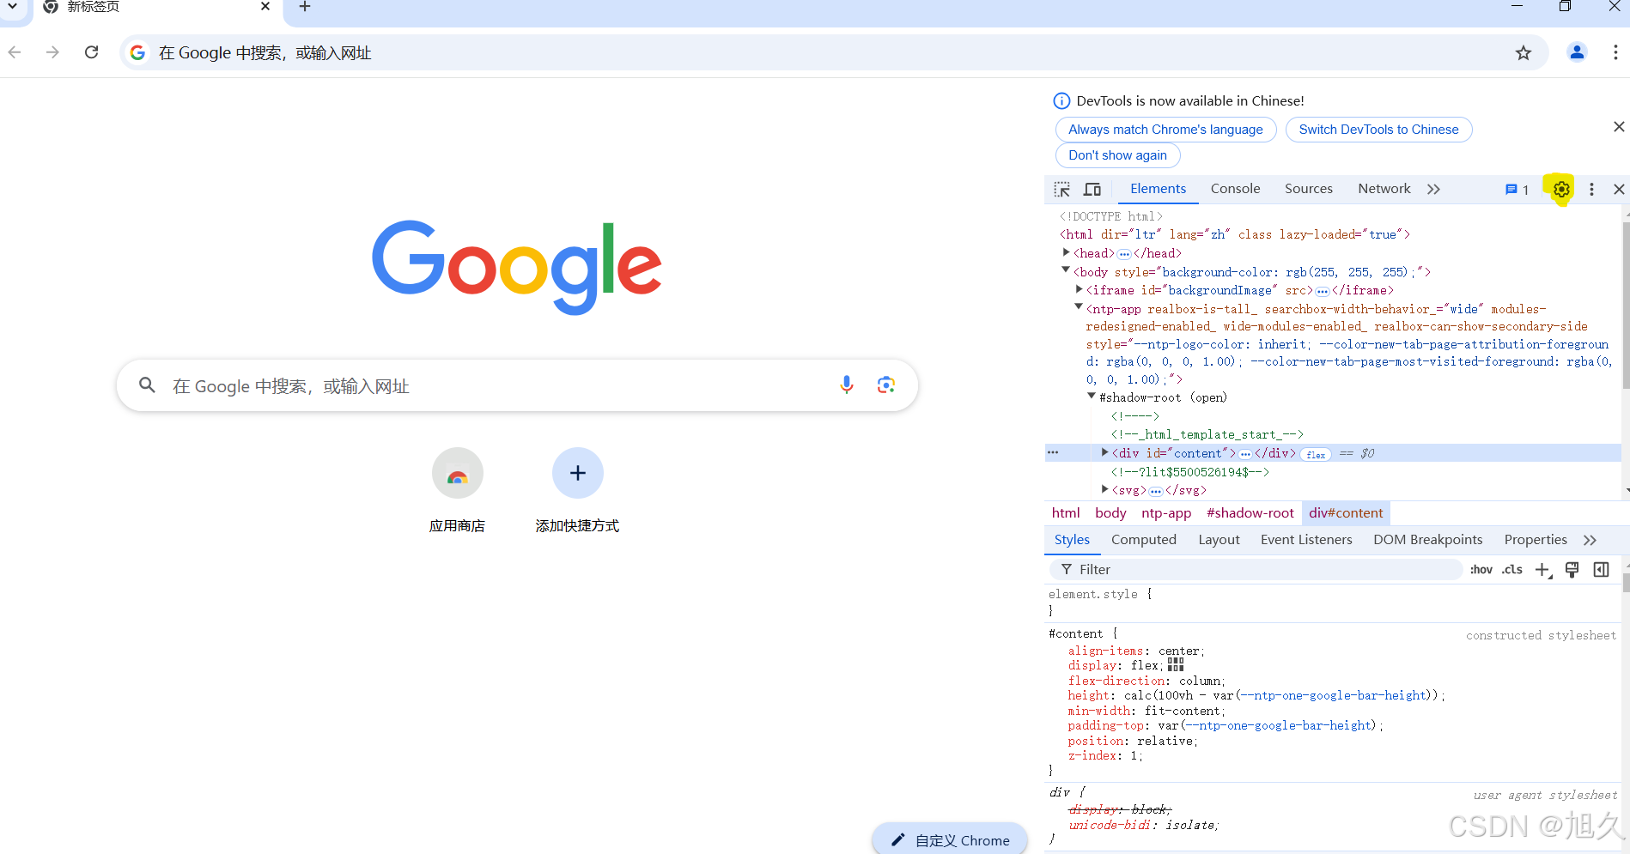
Task: Click the Google search input box
Action: click(x=517, y=385)
